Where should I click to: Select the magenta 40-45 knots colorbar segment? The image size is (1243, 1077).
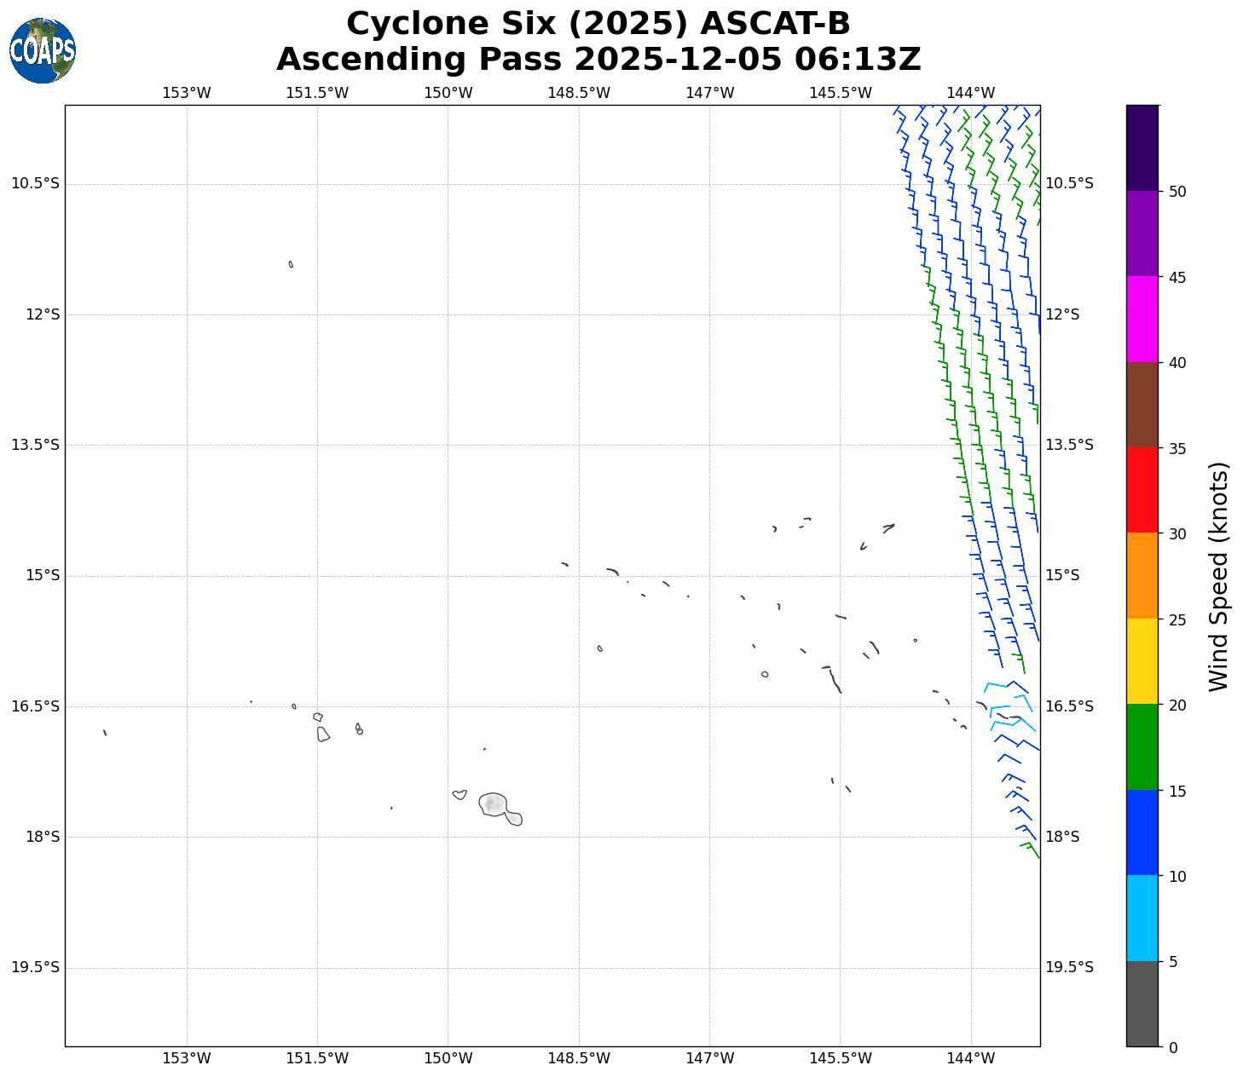click(1142, 319)
